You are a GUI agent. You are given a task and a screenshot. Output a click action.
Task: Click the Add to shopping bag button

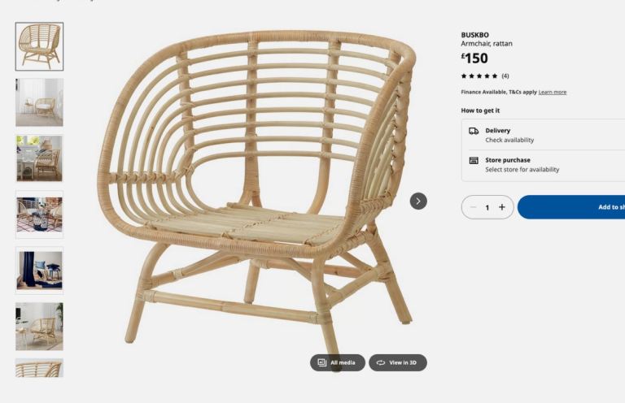tap(571, 207)
